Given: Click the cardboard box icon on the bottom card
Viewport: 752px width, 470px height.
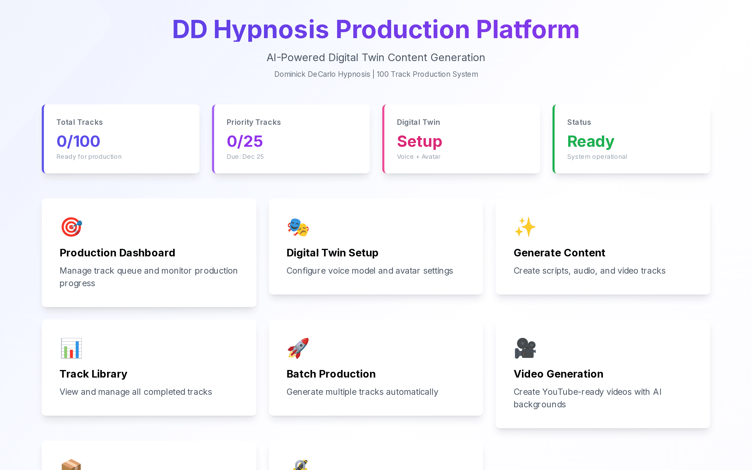Looking at the screenshot, I should click(71, 465).
